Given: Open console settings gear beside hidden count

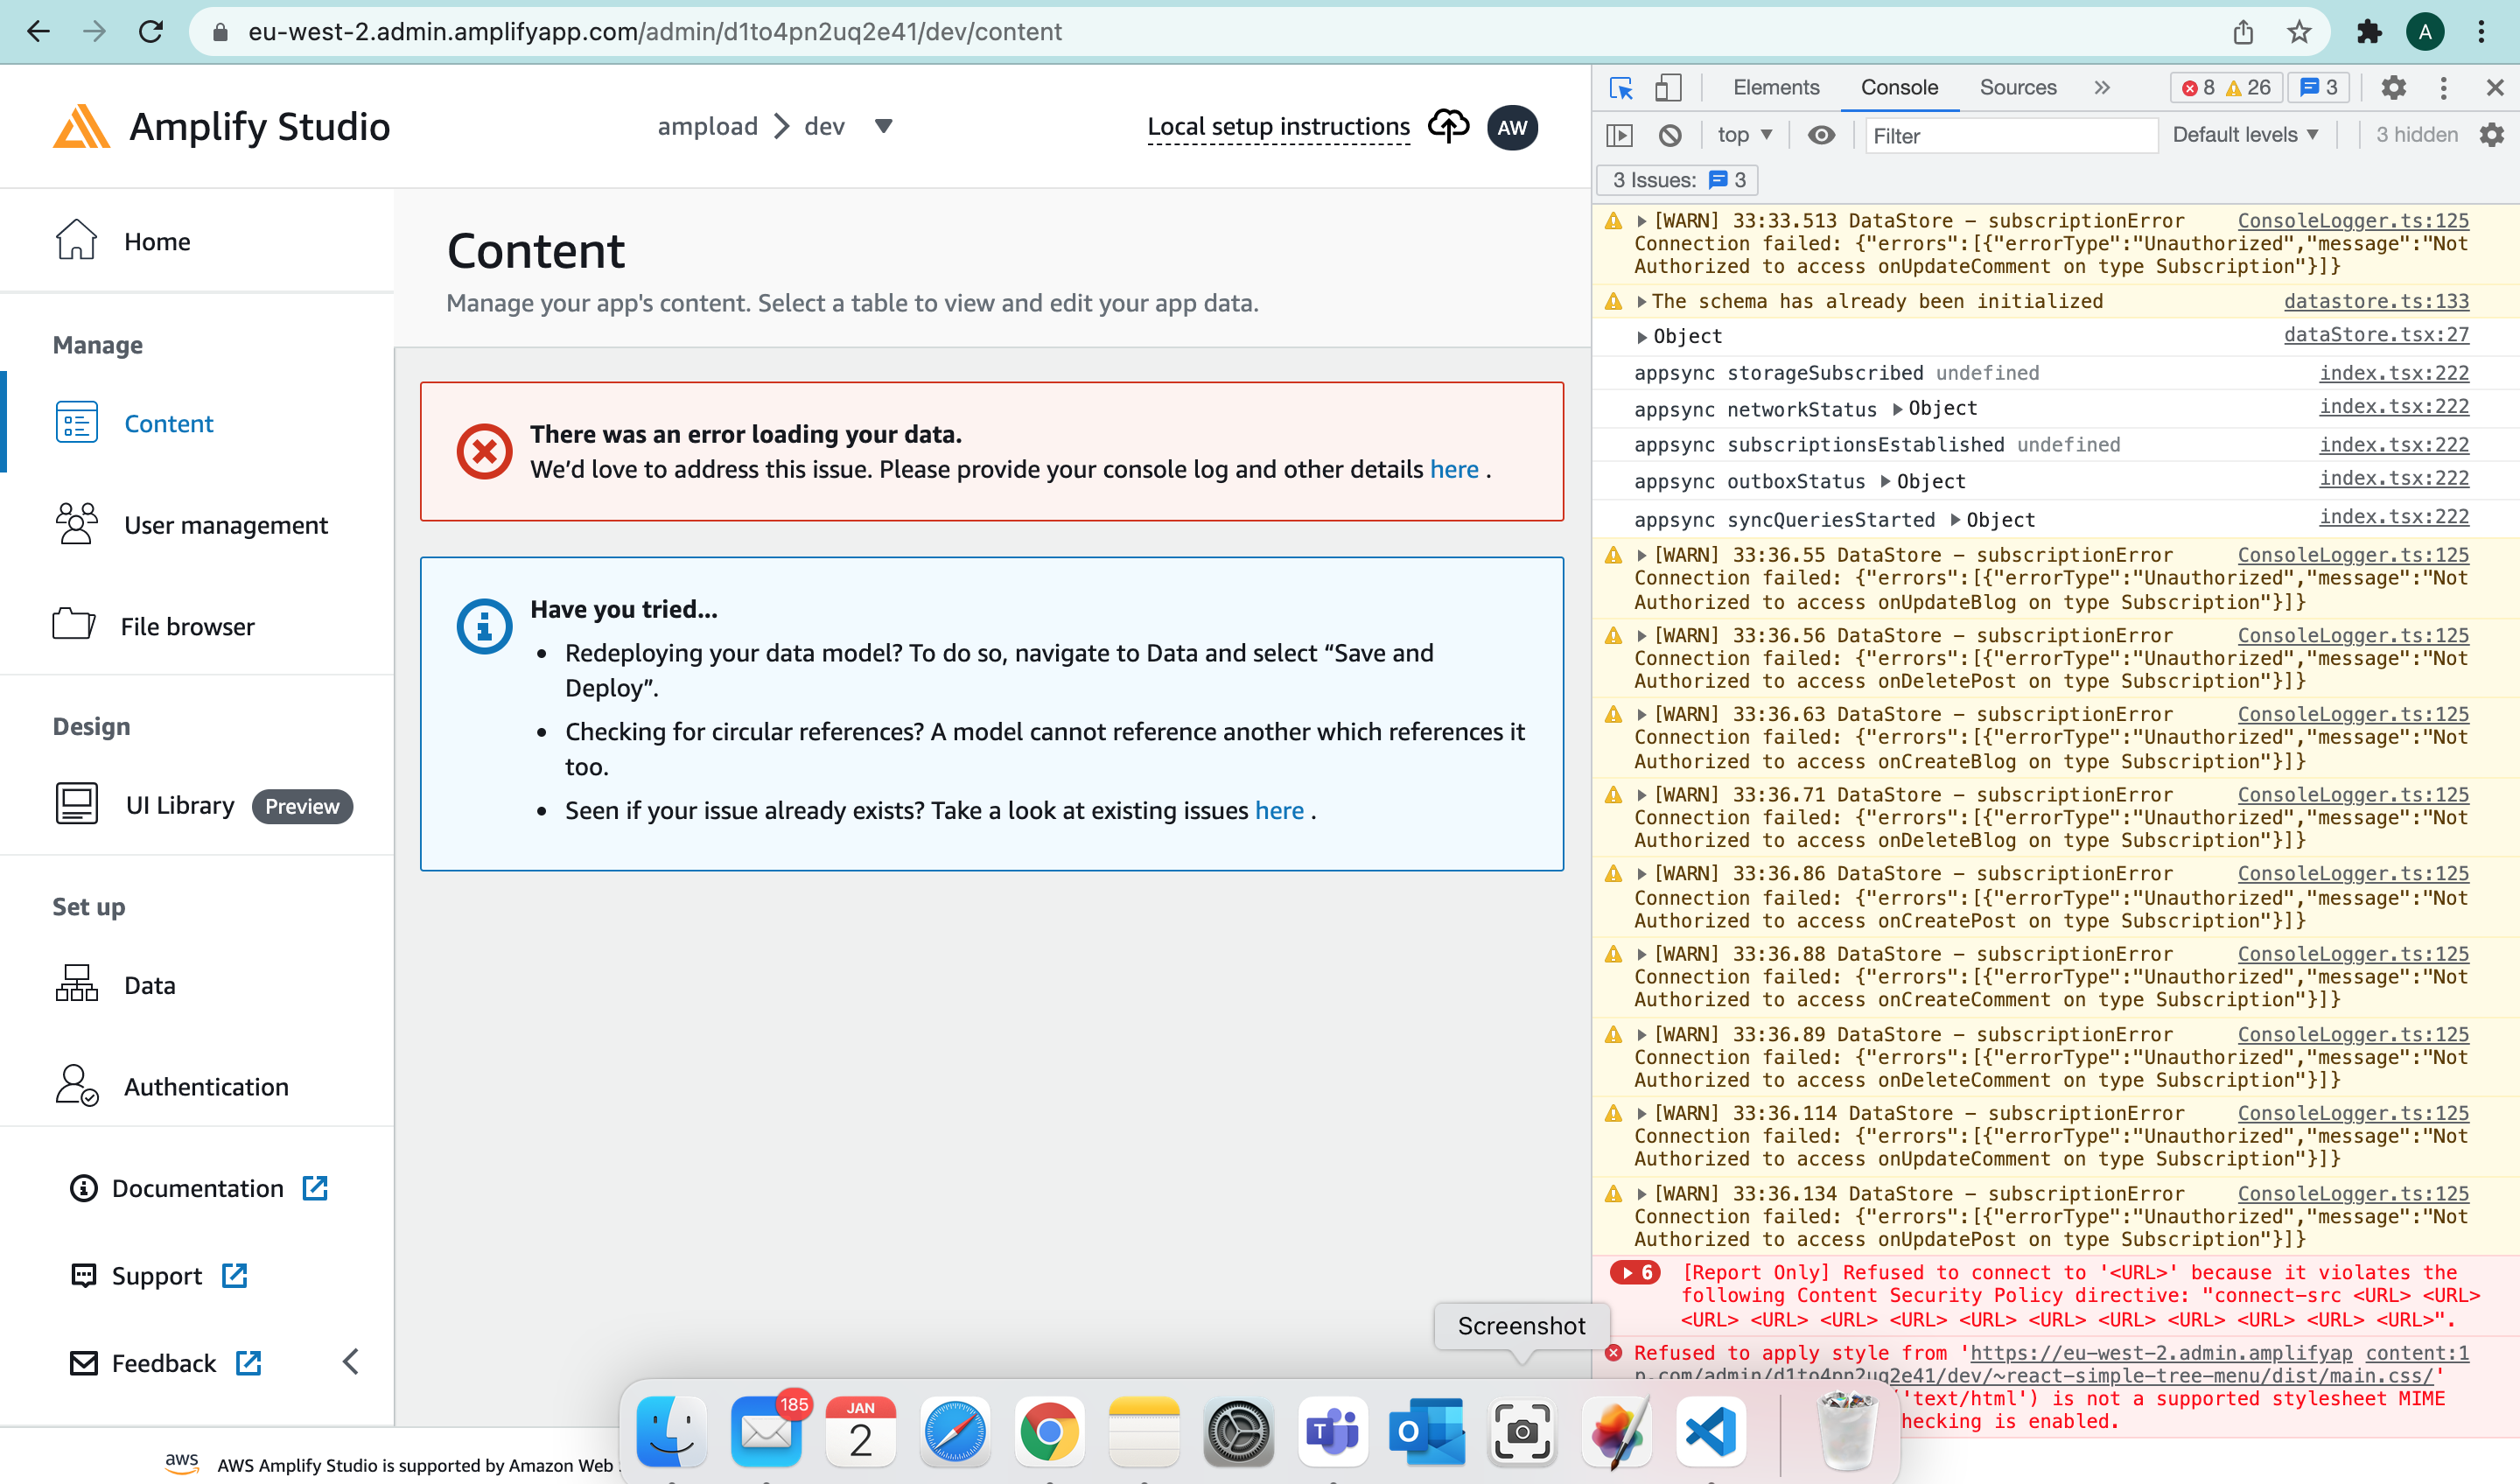Looking at the screenshot, I should coord(2492,135).
